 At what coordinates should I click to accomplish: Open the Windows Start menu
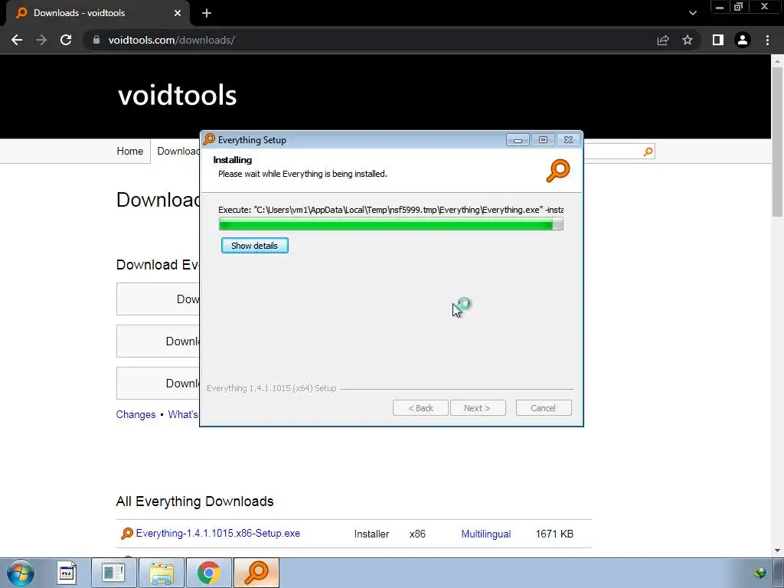click(x=21, y=573)
